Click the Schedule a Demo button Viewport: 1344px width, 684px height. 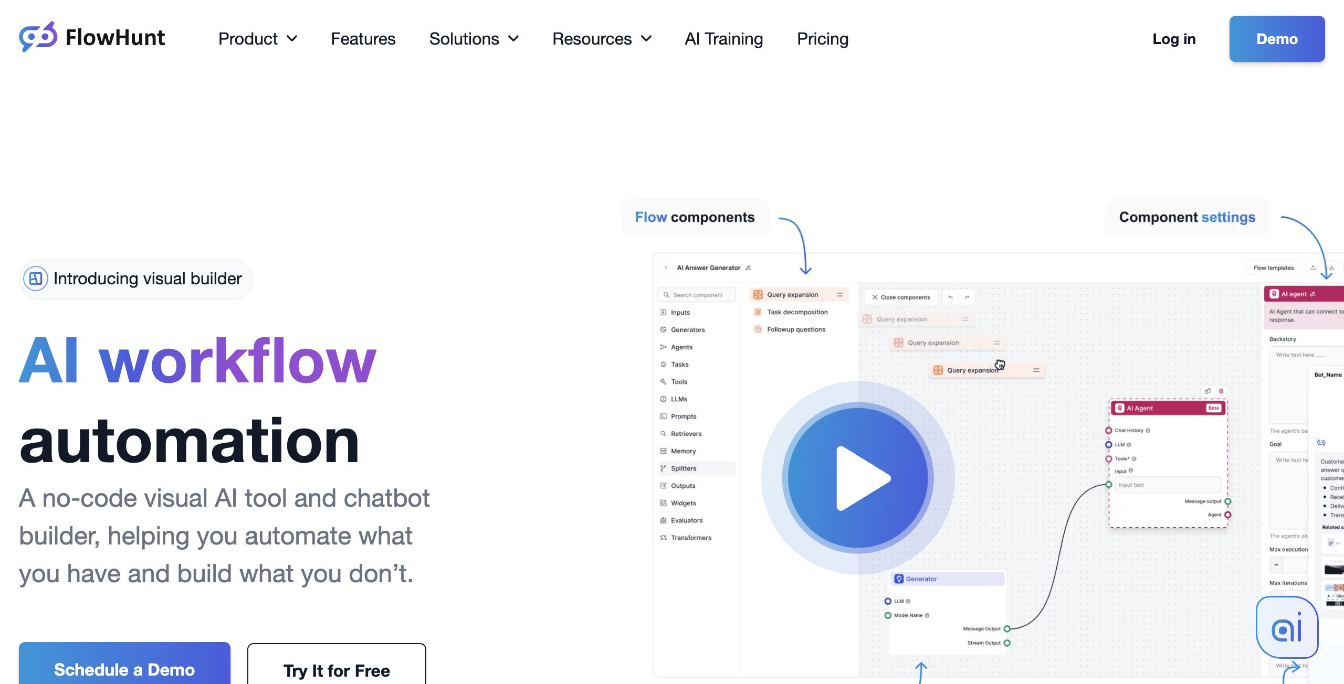[124, 669]
